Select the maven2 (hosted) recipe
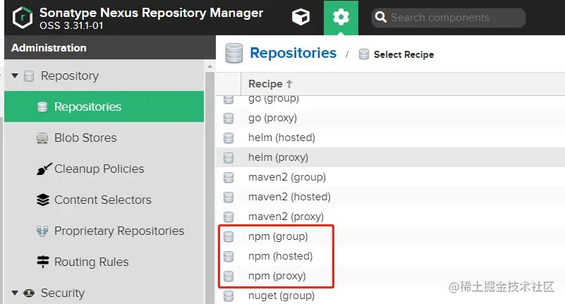 point(390,197)
